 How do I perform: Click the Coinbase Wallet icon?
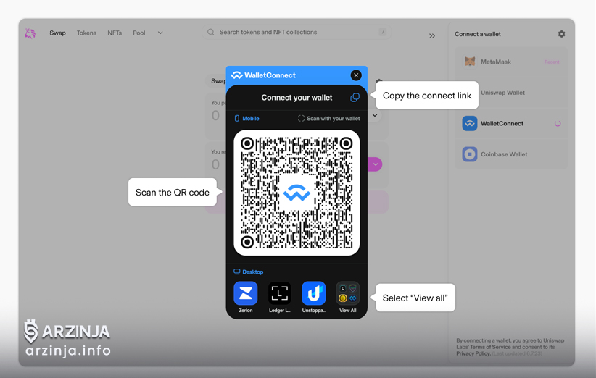click(470, 154)
